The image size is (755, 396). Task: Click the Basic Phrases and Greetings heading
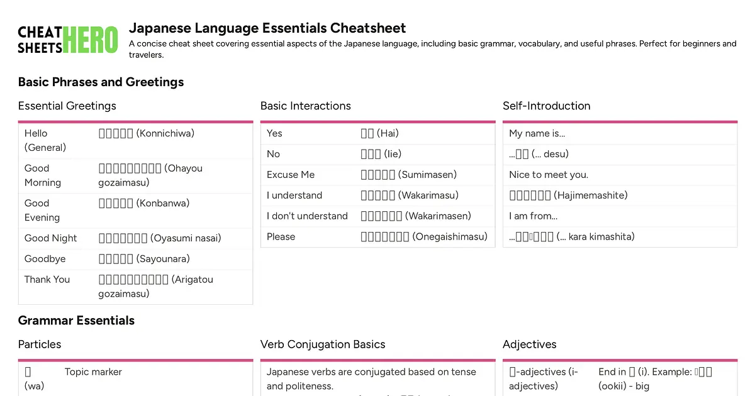click(101, 82)
